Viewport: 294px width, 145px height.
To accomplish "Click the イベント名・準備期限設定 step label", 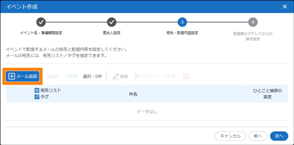I will [41, 33].
